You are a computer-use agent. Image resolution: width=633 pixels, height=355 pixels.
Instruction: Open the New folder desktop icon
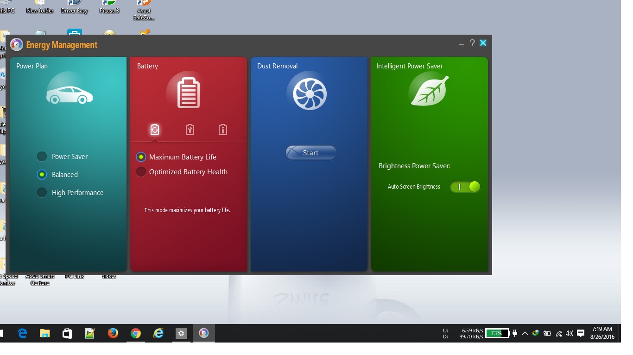[40, 7]
